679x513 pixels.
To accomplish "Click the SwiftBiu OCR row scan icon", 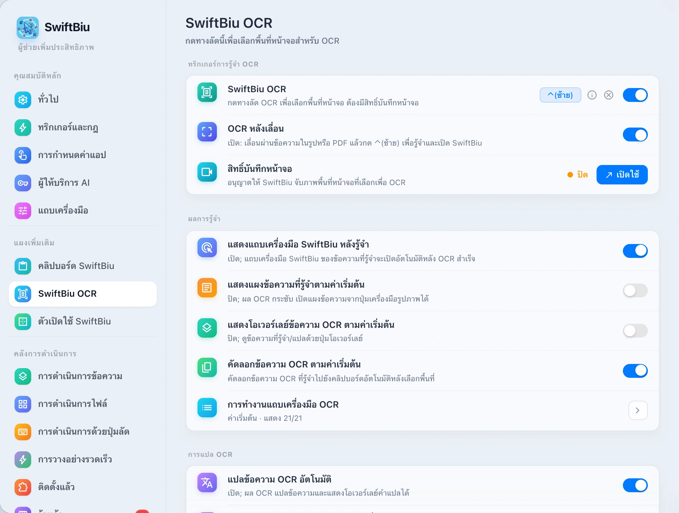I will click(207, 92).
